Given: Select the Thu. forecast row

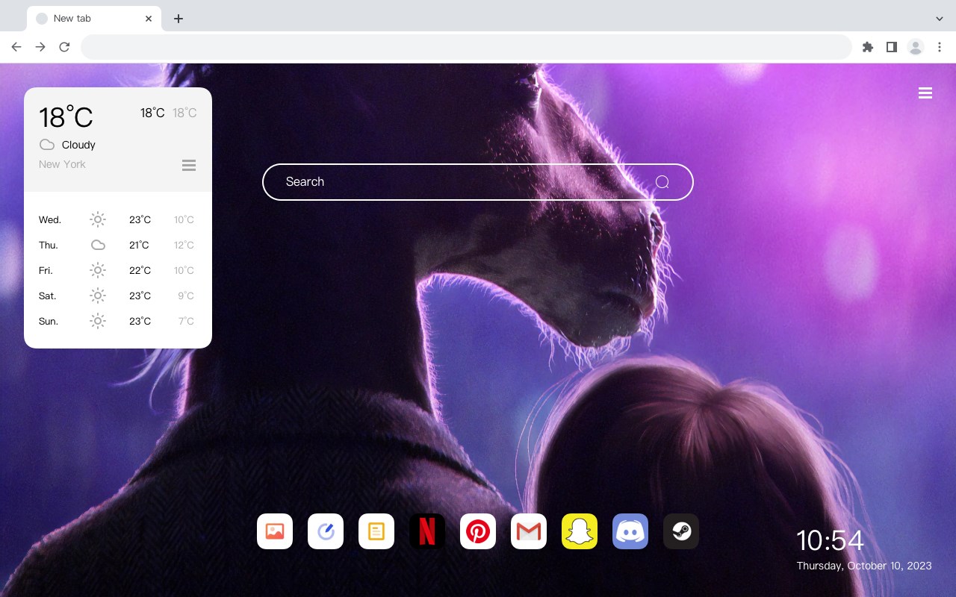Looking at the screenshot, I should click(117, 245).
